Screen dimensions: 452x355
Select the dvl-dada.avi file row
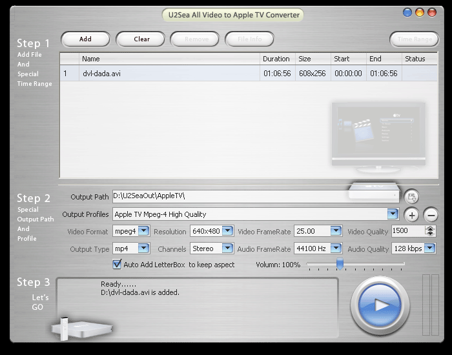click(249, 74)
